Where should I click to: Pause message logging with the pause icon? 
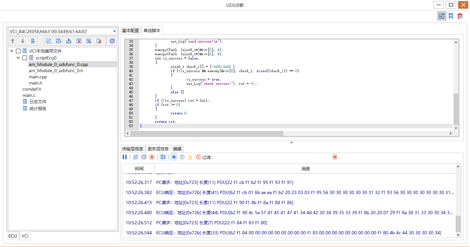(x=125, y=157)
